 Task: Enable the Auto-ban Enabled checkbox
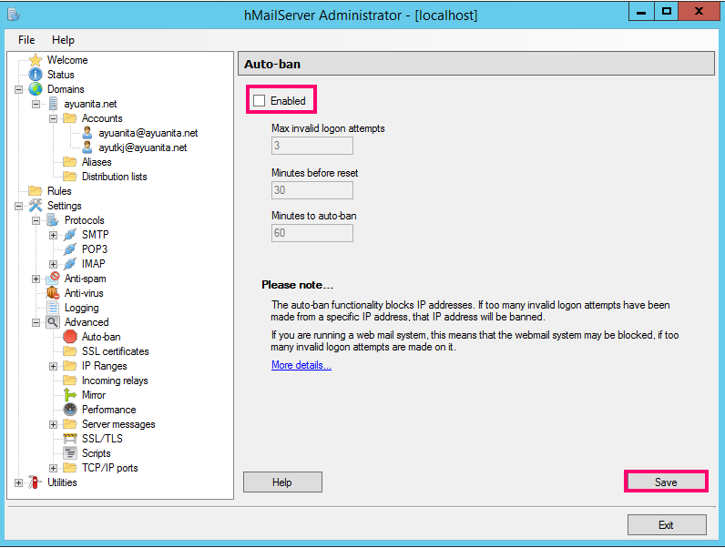pyautogui.click(x=259, y=101)
